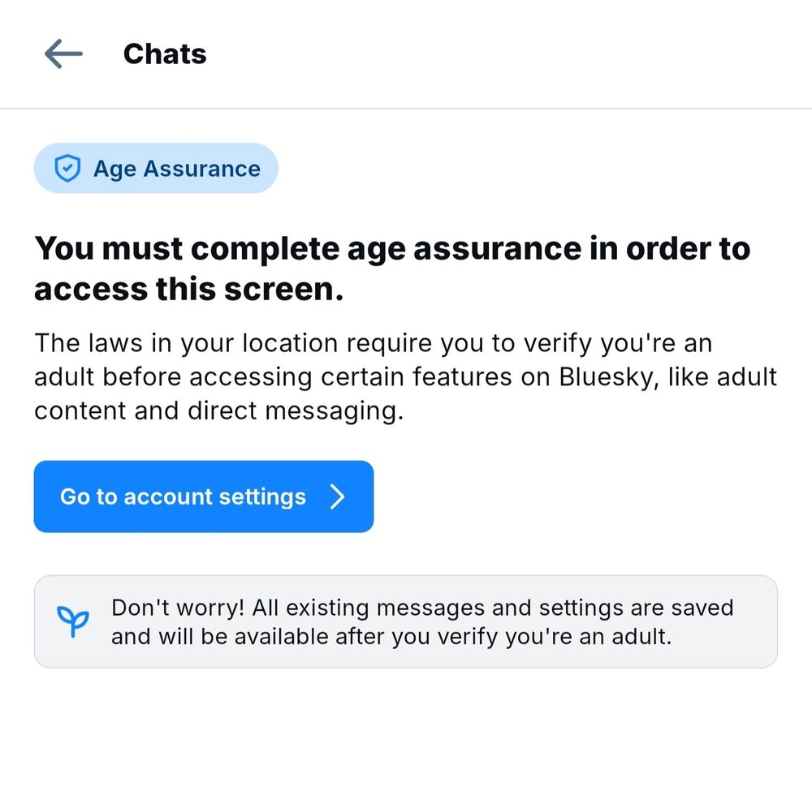812x795 pixels.
Task: Select the Chats screen title
Action: coord(165,54)
